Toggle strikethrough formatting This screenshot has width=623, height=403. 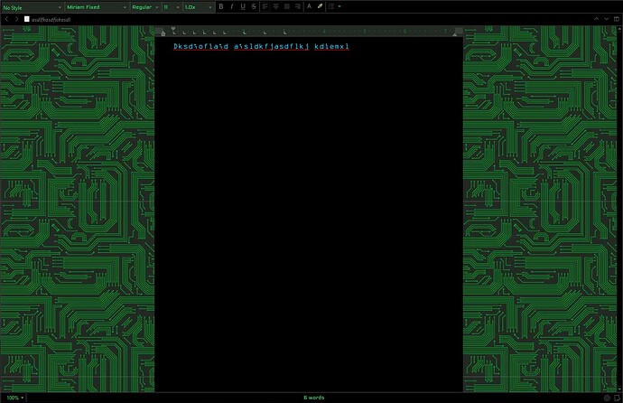(x=254, y=6)
